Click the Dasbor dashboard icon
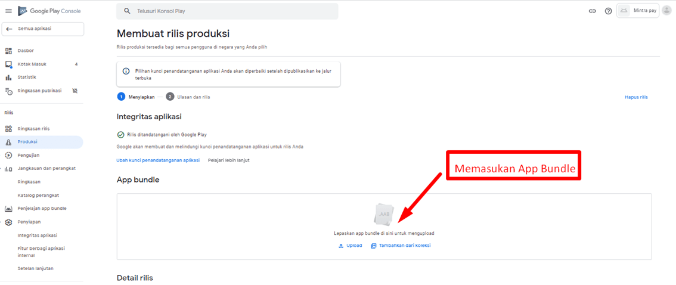 point(8,51)
